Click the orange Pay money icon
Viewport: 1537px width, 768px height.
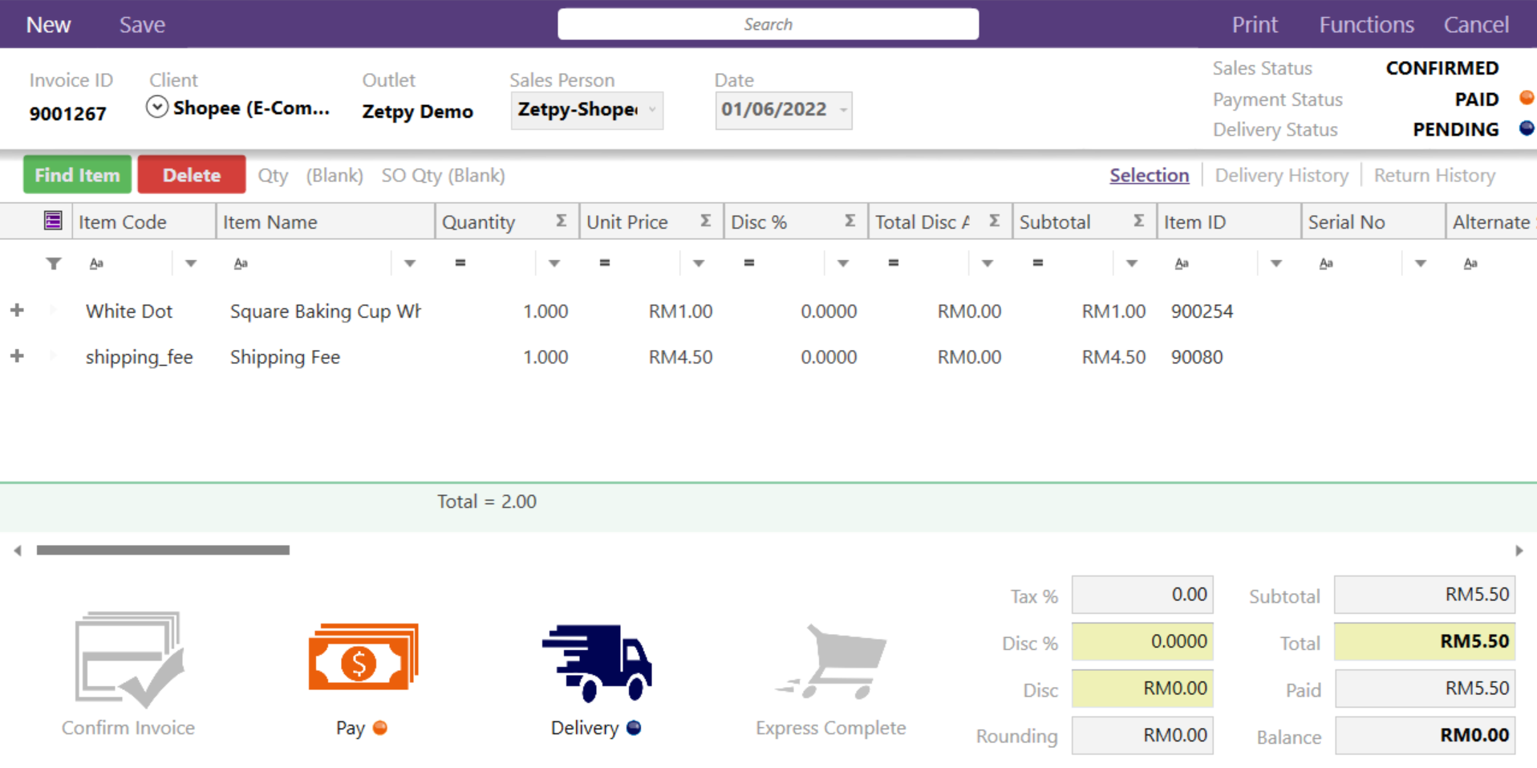point(363,657)
